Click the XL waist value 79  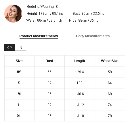point(110,116)
